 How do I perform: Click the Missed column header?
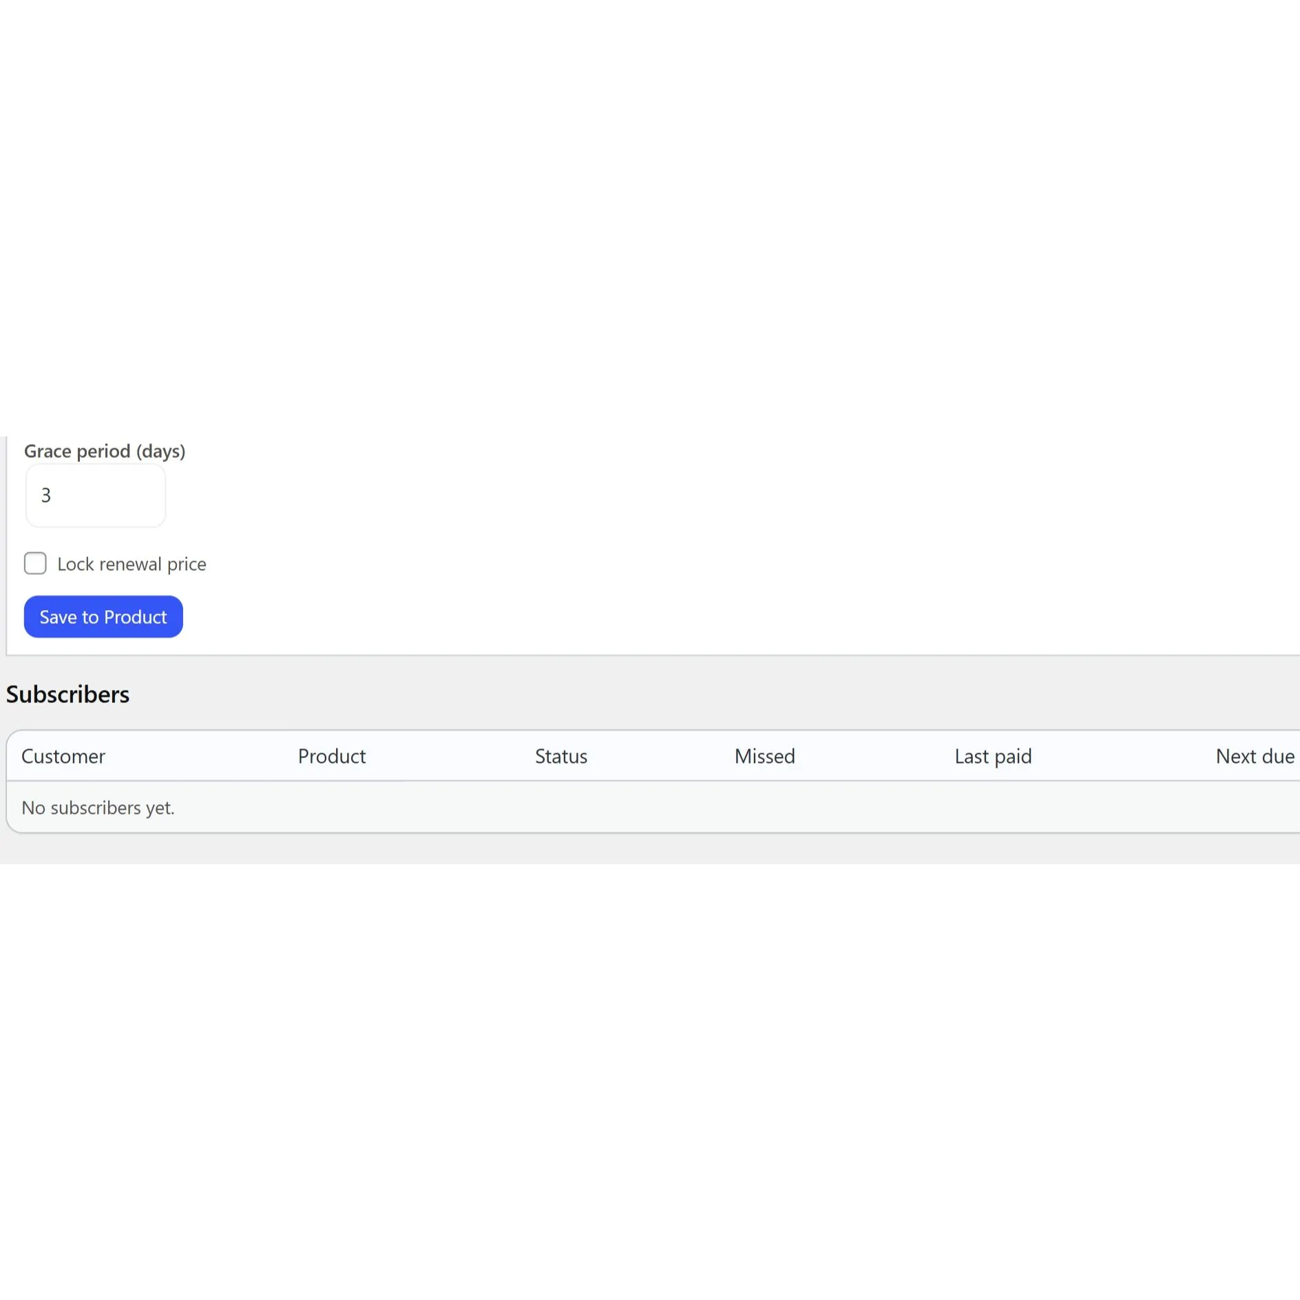(764, 756)
